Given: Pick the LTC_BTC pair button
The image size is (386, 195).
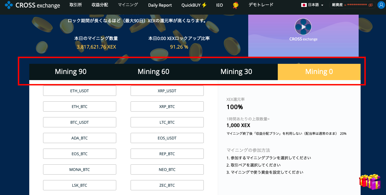Looking at the screenshot, I should coord(167,122).
